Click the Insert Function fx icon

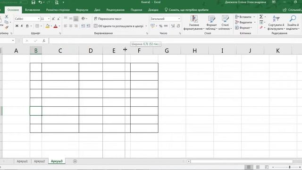(44, 41)
